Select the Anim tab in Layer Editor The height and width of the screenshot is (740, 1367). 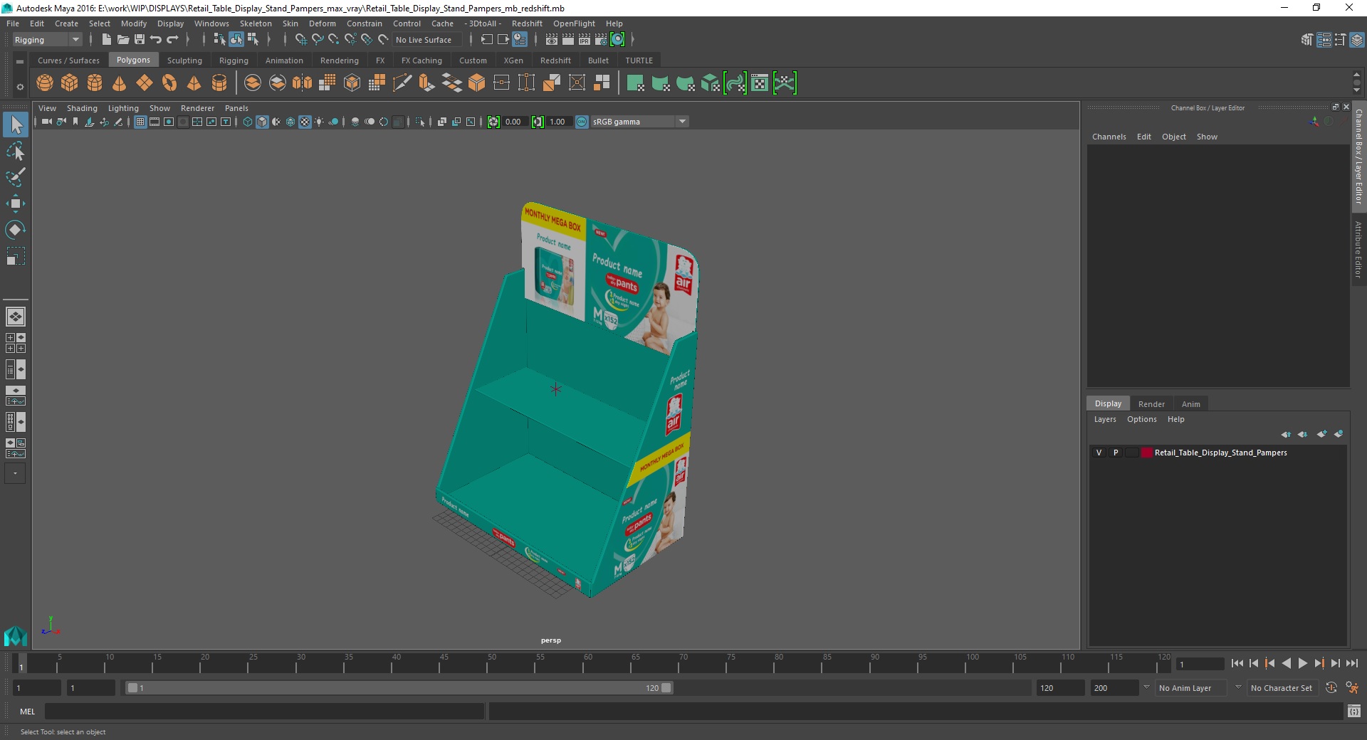pyautogui.click(x=1191, y=404)
